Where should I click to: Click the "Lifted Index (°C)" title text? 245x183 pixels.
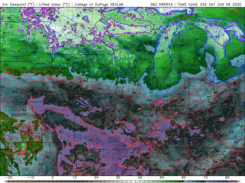55,4
